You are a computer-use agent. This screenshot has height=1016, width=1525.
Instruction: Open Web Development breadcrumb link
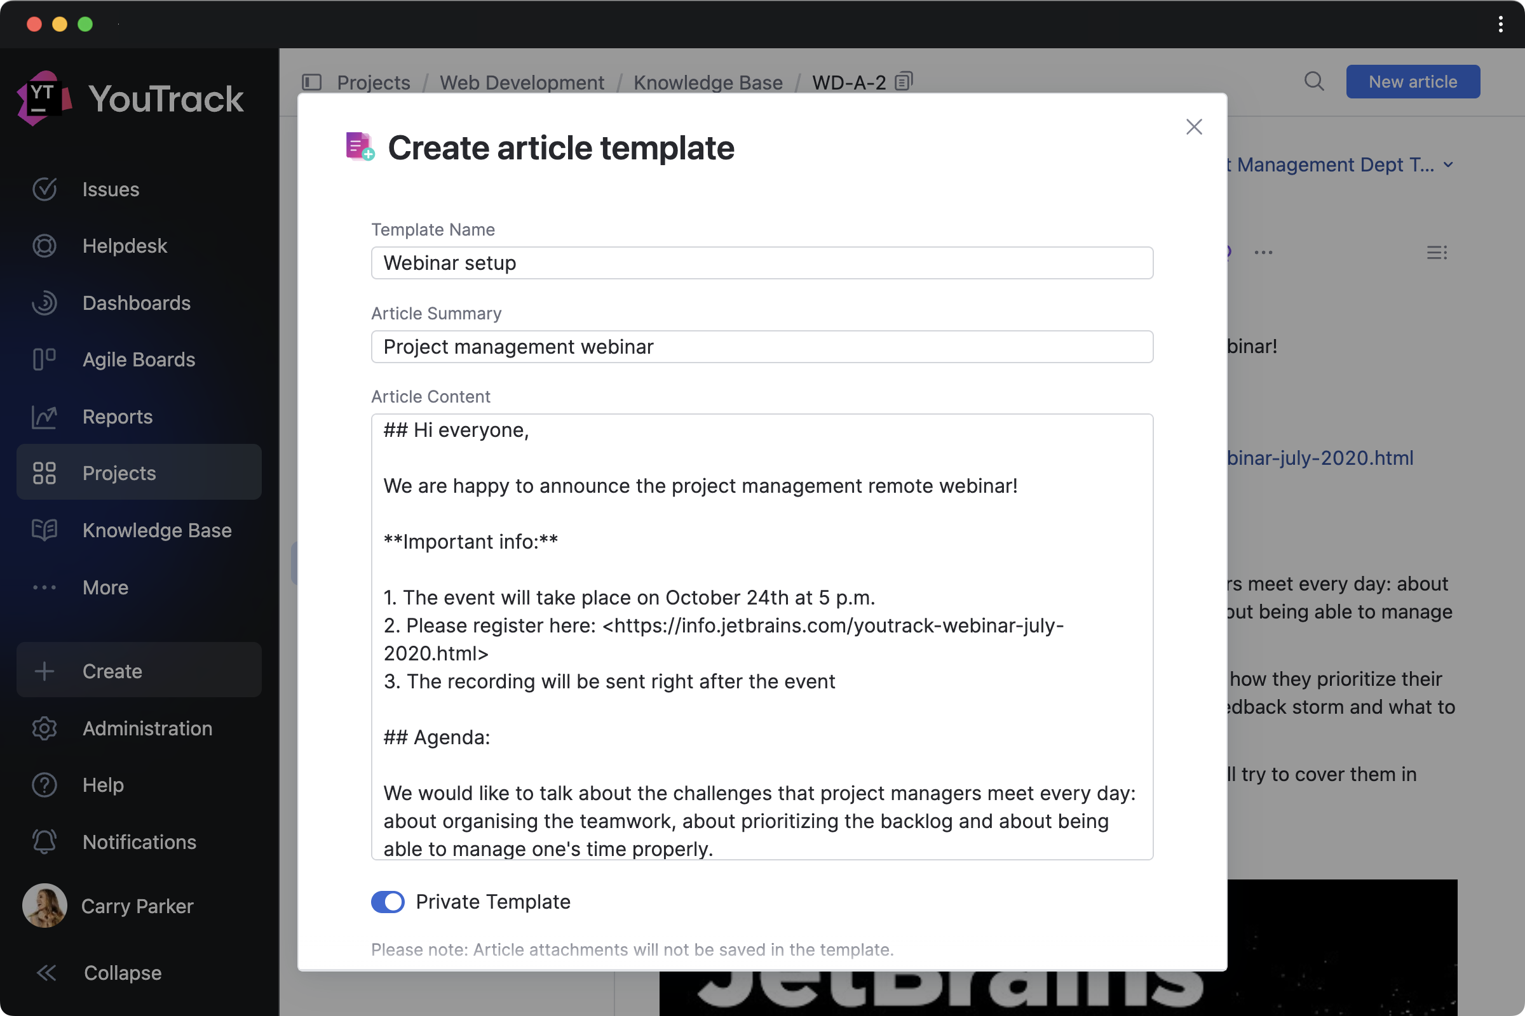(x=521, y=83)
